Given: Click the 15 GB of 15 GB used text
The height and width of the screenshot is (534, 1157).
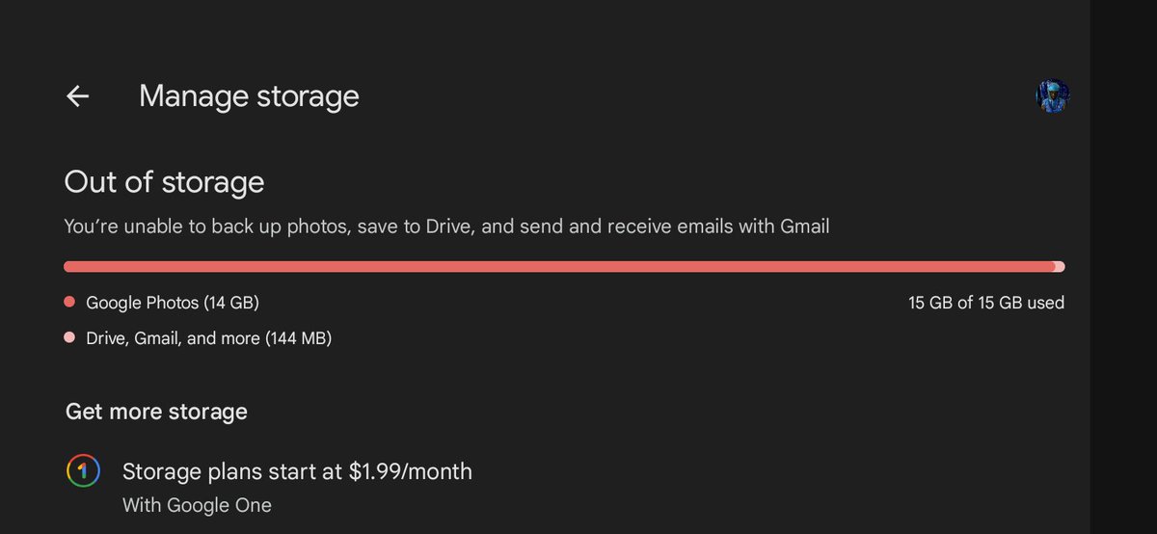Looking at the screenshot, I should [986, 303].
